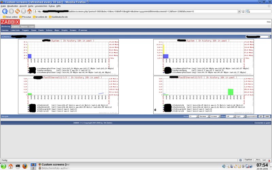Viewport: 272px width, 170px height.
Task: Open the Bearbeiten menu
Action: 13,6
